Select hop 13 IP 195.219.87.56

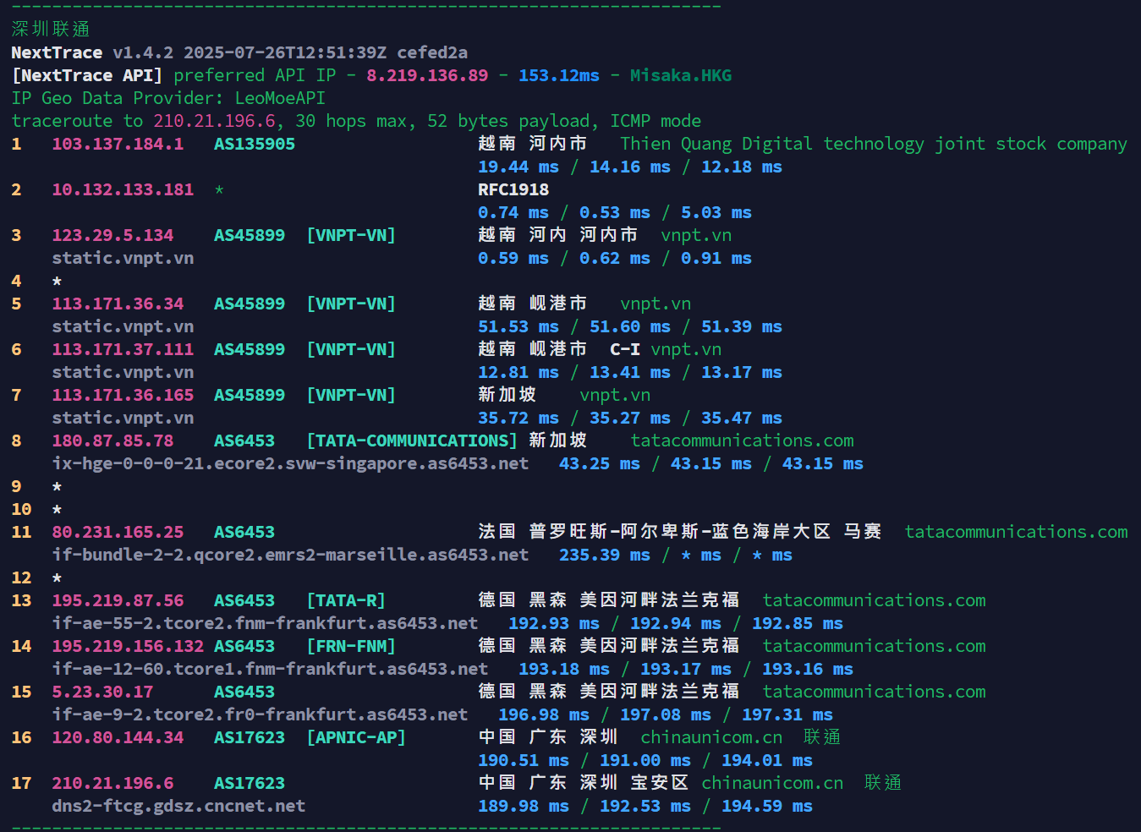118,600
